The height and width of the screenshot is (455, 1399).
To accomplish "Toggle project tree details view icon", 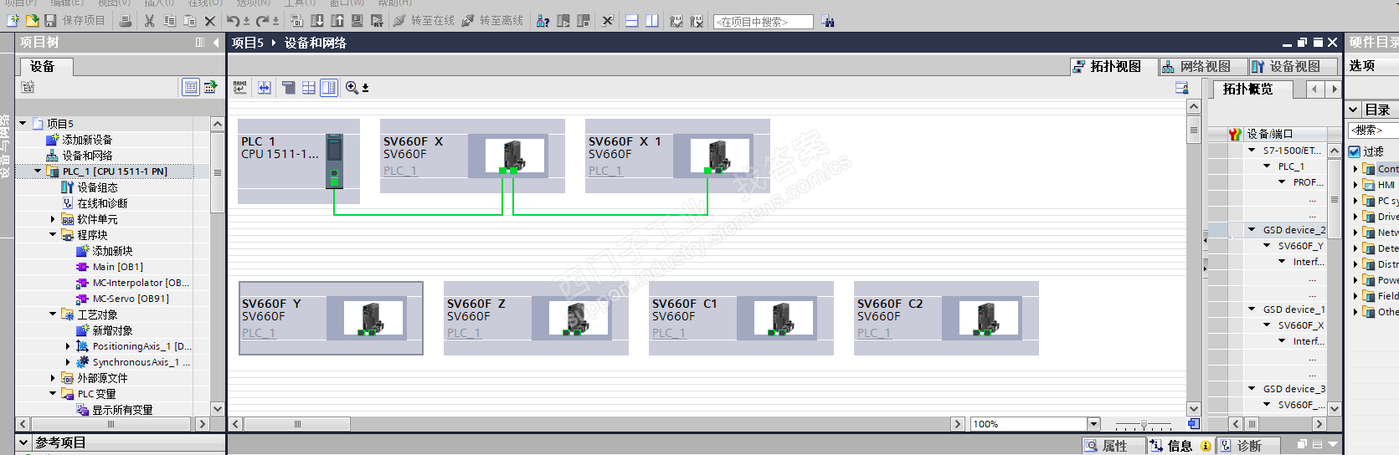I will (191, 87).
